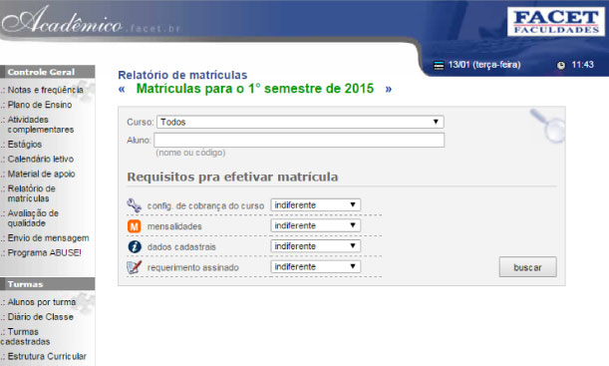Click the orange M mensalidades icon
This screenshot has width=609, height=366.
(x=134, y=226)
